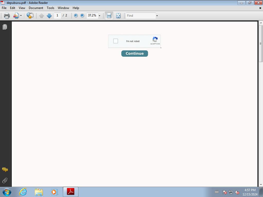
Task: Click the on-screen keyboard tray icon
Action: click(x=217, y=192)
